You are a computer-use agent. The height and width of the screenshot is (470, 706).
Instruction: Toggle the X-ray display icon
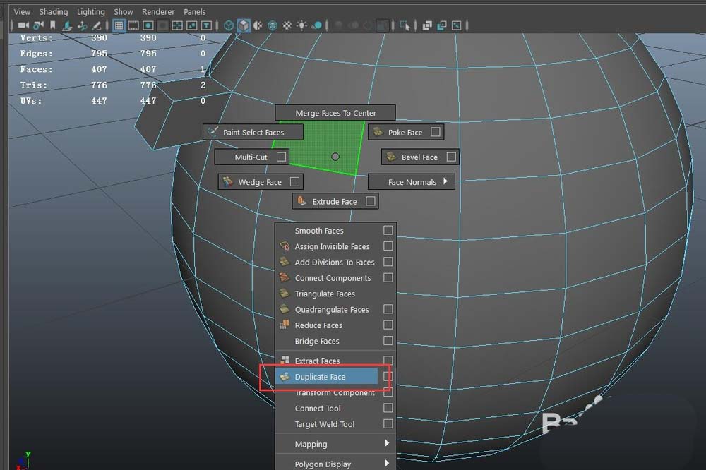[x=427, y=25]
